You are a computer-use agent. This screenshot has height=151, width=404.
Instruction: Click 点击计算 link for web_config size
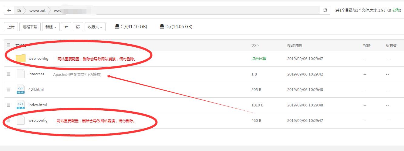[x=258, y=59]
